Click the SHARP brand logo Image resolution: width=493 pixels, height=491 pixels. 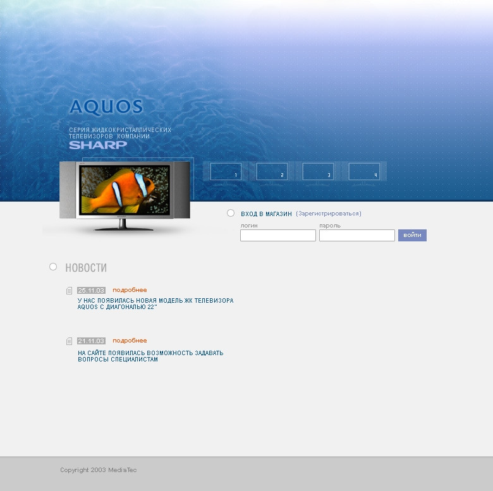pos(98,145)
